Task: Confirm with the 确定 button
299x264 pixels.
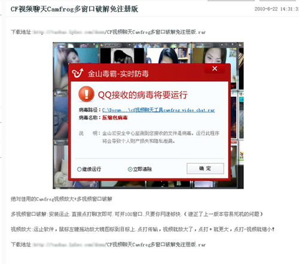Action: (205, 168)
